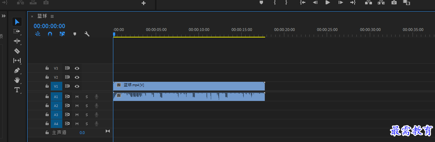Viewport: 435px width, 142px height.
Task: Click ruler at 00:00:25:00
Action: click(x=327, y=30)
